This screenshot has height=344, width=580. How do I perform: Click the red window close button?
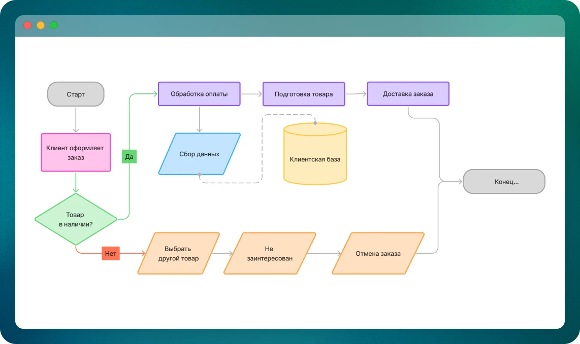(x=27, y=25)
